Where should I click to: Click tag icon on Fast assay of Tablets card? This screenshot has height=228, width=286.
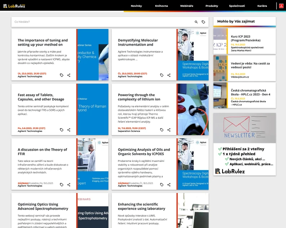(x=62, y=130)
